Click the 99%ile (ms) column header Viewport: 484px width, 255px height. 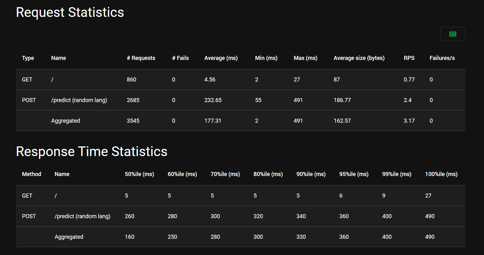click(x=397, y=174)
